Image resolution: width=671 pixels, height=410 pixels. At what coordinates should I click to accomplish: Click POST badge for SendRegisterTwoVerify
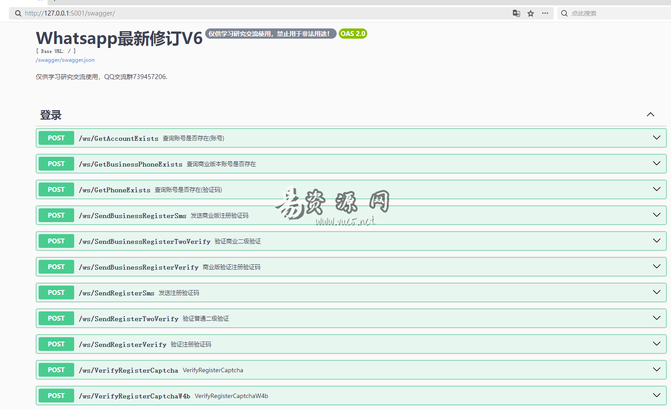56,318
